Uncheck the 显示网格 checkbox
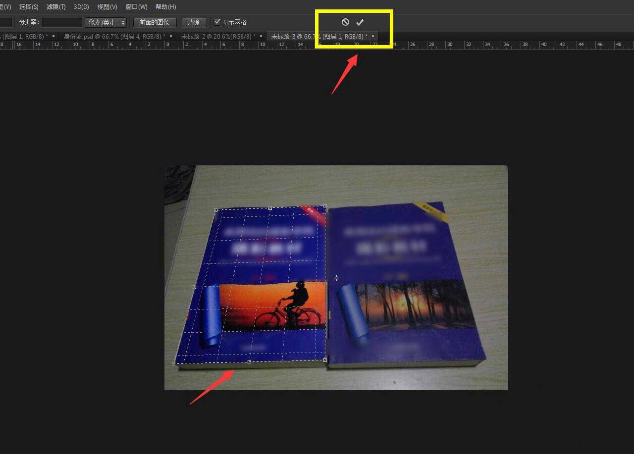634x454 pixels. 217,22
